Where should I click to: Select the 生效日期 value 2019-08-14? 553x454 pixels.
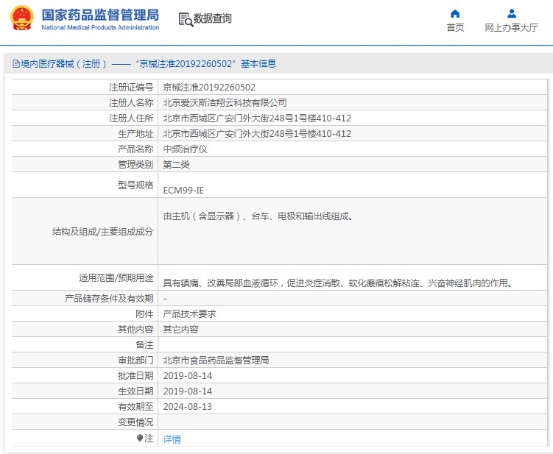[x=188, y=391]
